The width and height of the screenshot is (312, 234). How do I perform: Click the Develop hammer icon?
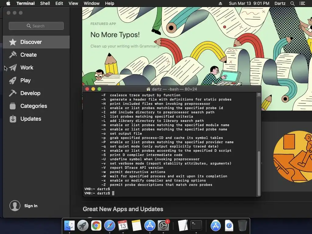coord(13,93)
